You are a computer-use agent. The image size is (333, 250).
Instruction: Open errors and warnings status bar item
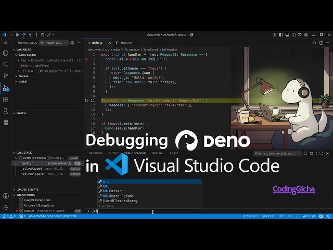coord(9,216)
